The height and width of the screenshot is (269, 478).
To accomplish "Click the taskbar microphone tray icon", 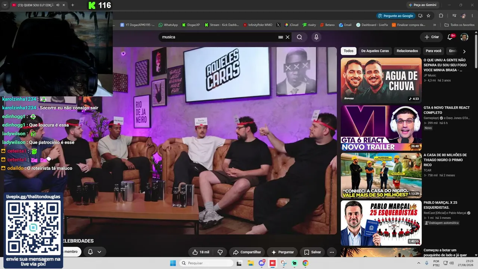I will (426, 263).
